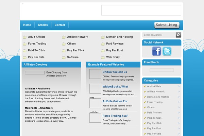Click checkmark icon next to sidebar Forex Trading
The image size is (204, 136).
pyautogui.click(x=145, y=102)
